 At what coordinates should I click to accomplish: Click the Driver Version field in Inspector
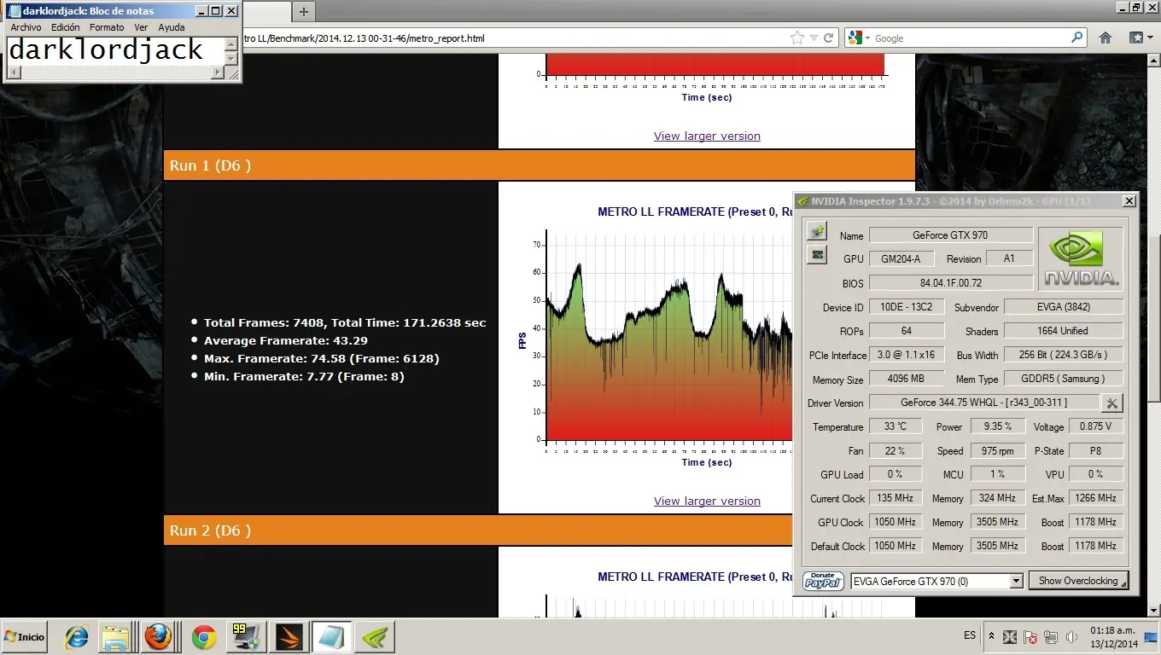pos(983,403)
